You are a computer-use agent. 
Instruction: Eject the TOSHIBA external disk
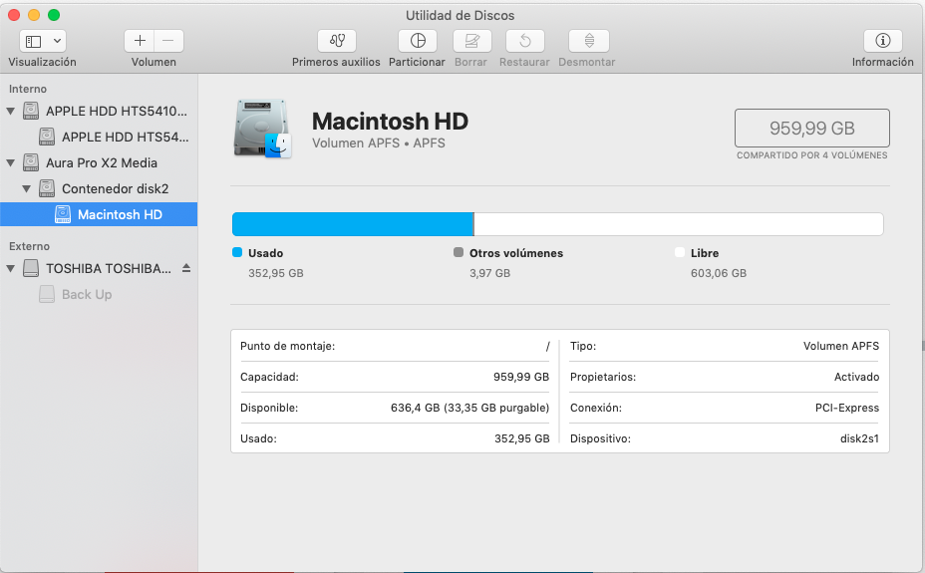pyautogui.click(x=186, y=268)
